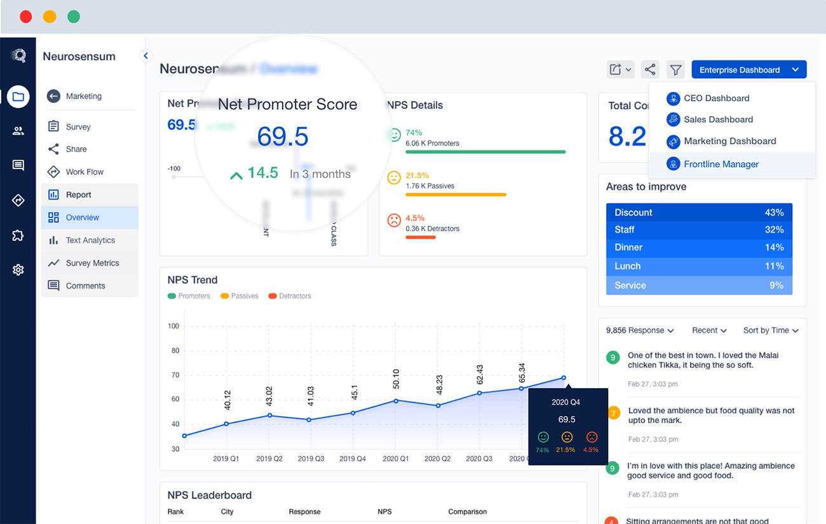The image size is (826, 524).
Task: Choose Marketing Dashboard from the list
Action: [x=732, y=141]
